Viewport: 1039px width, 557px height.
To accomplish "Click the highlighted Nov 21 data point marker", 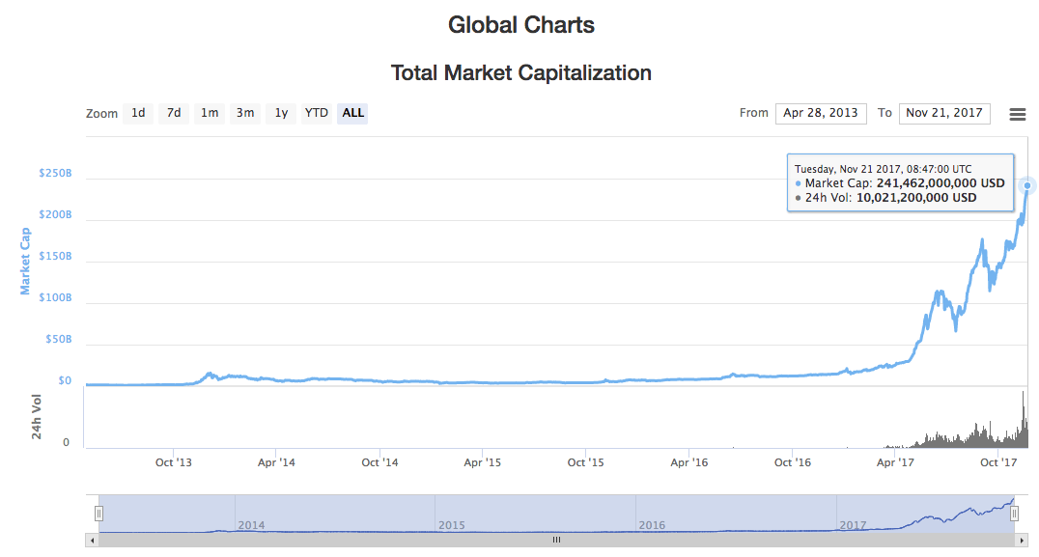I will click(1027, 185).
